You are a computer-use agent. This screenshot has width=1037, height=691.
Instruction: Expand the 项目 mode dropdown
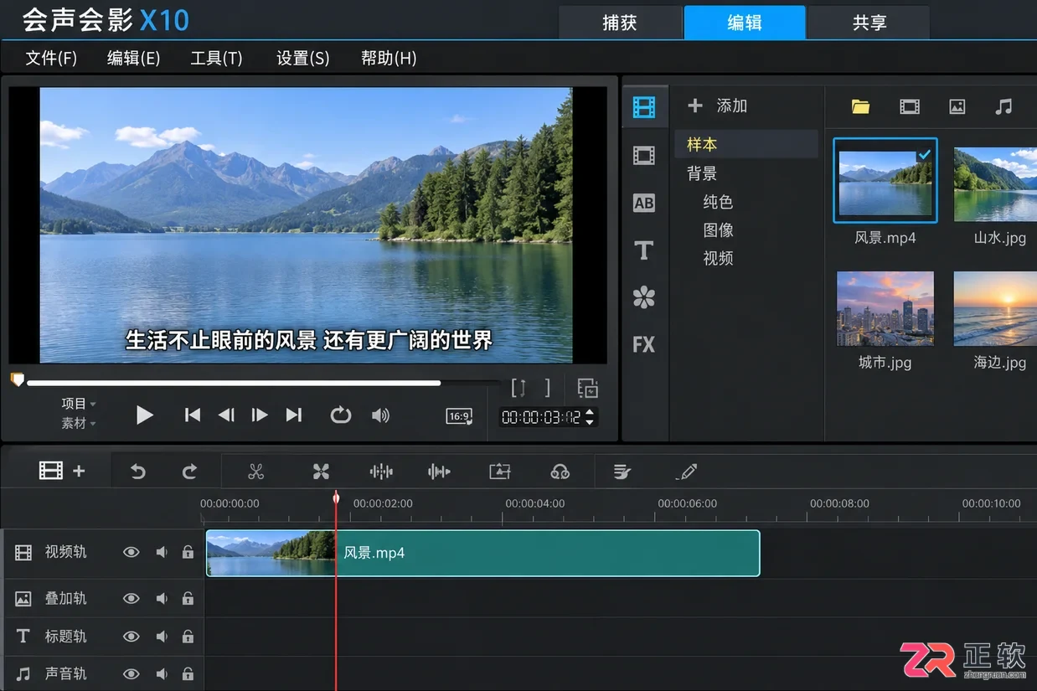click(x=79, y=404)
